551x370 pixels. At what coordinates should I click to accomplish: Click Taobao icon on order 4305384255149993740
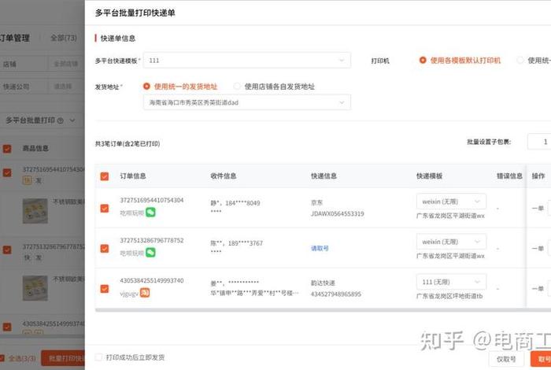145,293
